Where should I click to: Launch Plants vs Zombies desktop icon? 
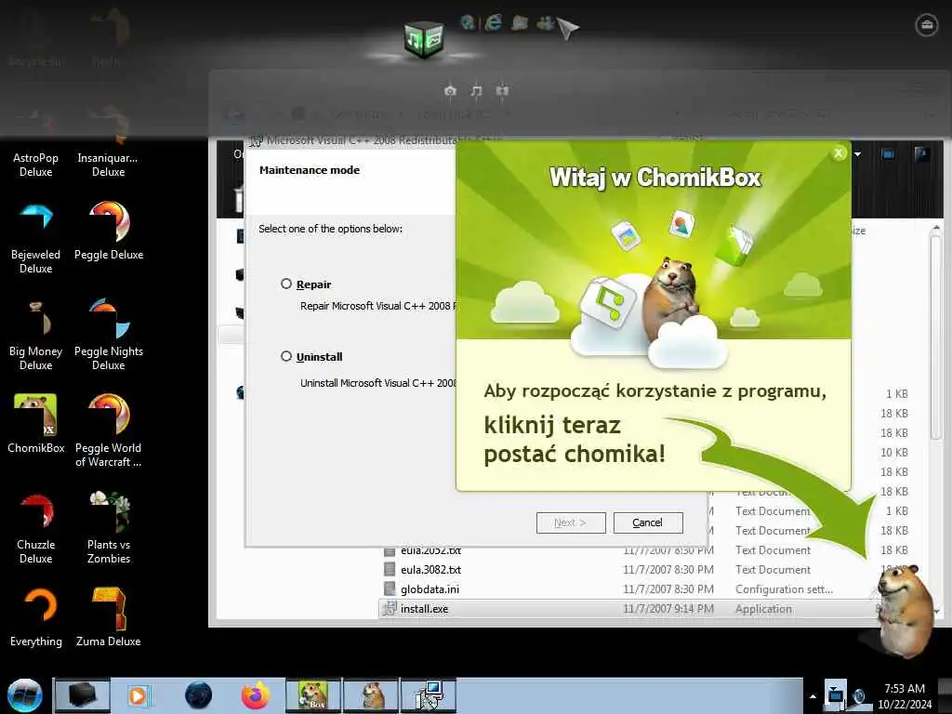109,528
